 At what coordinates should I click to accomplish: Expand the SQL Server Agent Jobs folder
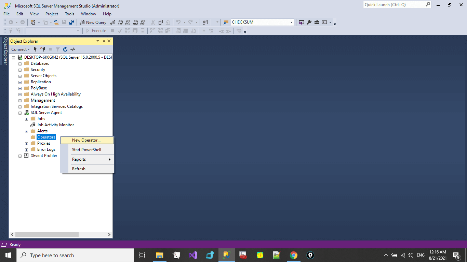coord(26,118)
